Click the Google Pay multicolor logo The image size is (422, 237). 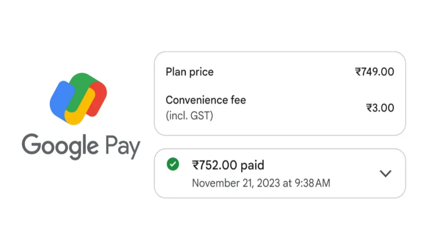[78, 99]
